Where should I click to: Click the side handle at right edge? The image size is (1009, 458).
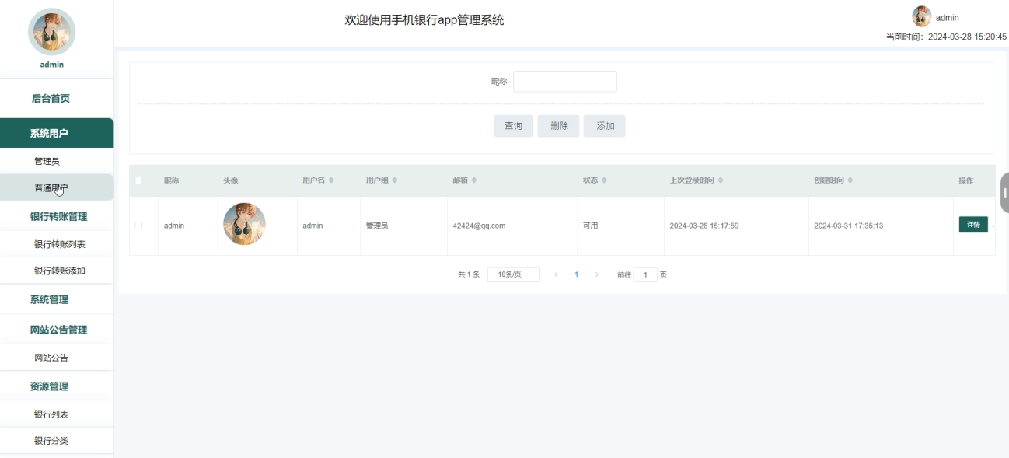coord(1004,193)
